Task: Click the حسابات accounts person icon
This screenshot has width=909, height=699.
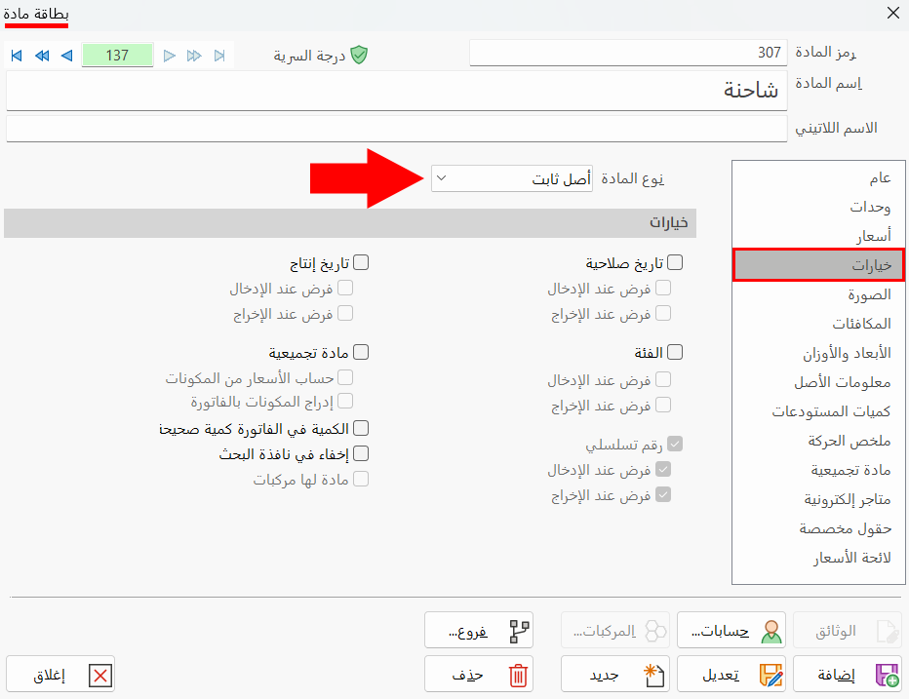Action: pyautogui.click(x=773, y=630)
